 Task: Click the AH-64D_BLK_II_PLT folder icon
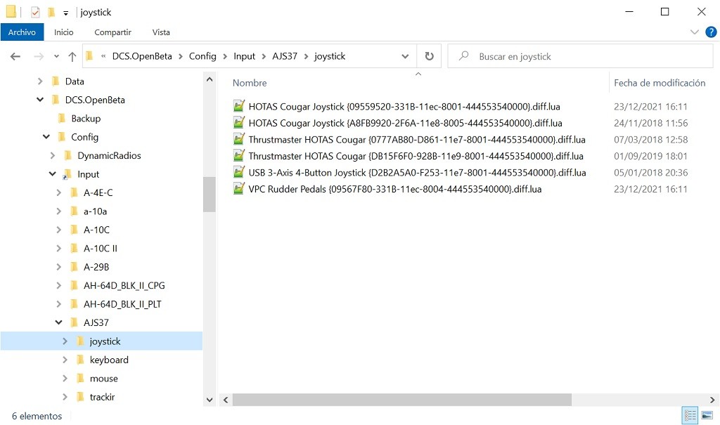75,304
